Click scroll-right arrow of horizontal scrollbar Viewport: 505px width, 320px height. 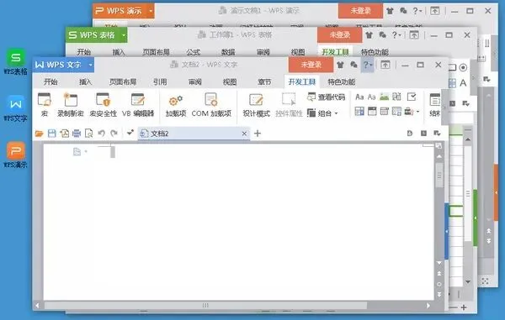[428, 306]
